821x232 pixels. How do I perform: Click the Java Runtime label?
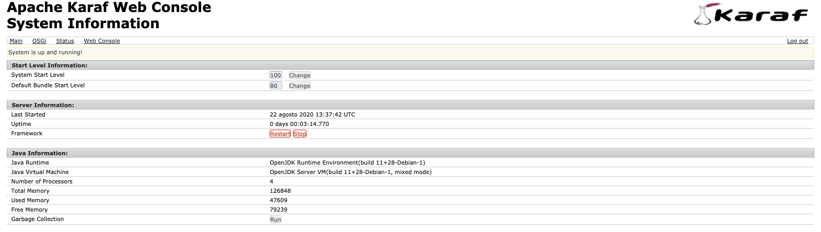(30, 163)
